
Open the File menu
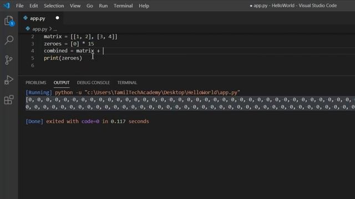tap(20, 6)
